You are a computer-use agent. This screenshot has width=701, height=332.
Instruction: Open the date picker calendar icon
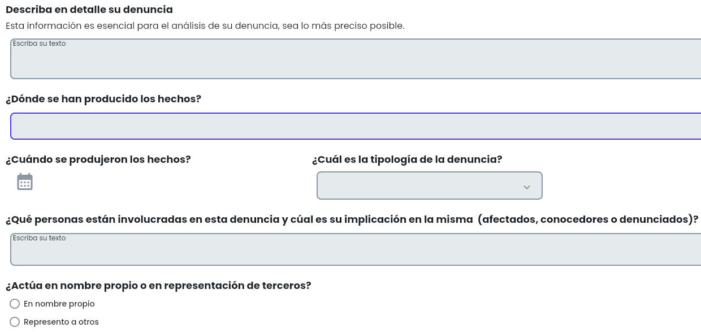(25, 182)
